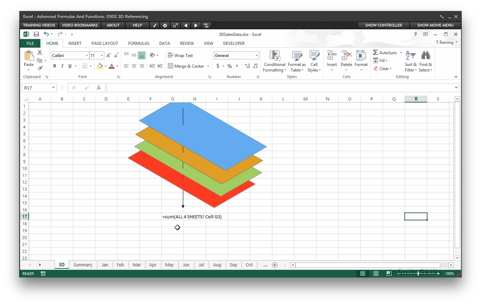Viewport: 481px width, 305px height.
Task: Open the DEVELOPER ribbon tab
Action: pos(234,43)
